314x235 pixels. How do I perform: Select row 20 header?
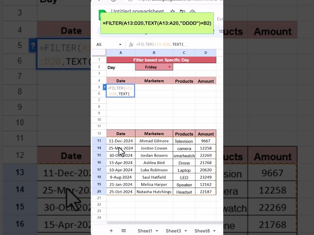(x=99, y=191)
